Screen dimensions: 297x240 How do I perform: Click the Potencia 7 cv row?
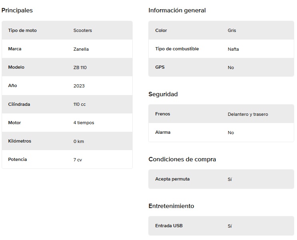67,159
